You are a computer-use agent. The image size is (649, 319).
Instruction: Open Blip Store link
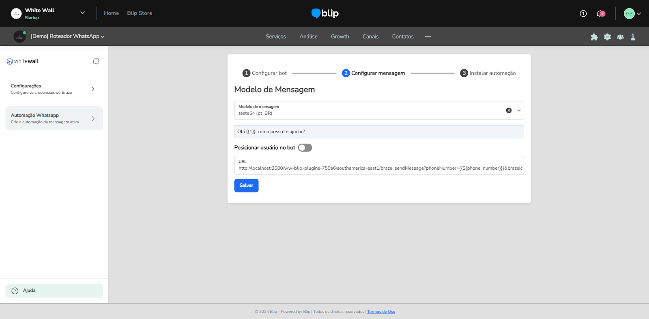(x=140, y=13)
